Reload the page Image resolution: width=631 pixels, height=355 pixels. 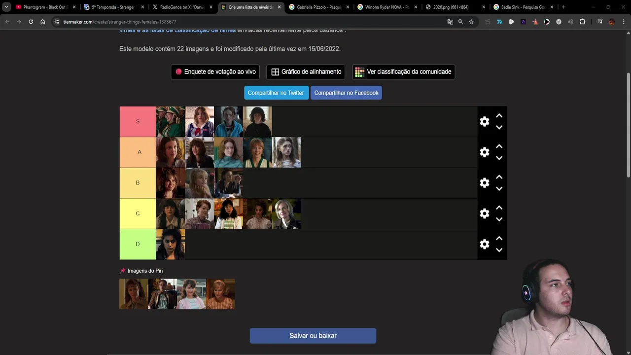[x=31, y=22]
